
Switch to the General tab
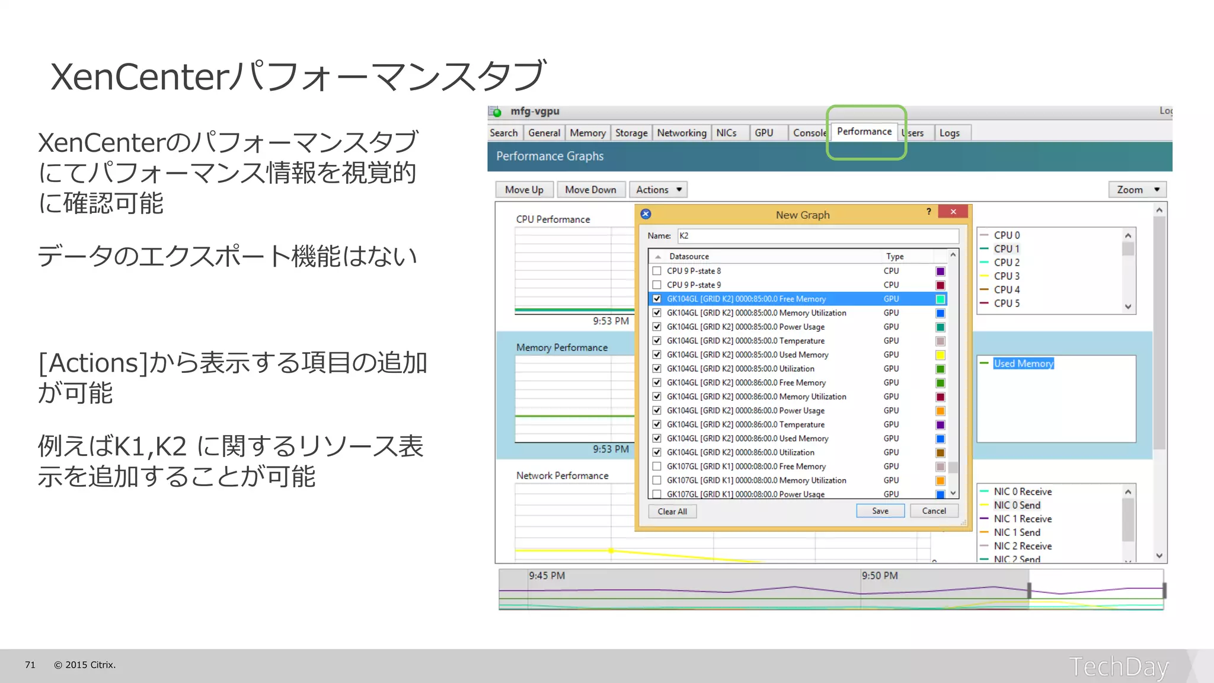pyautogui.click(x=544, y=133)
